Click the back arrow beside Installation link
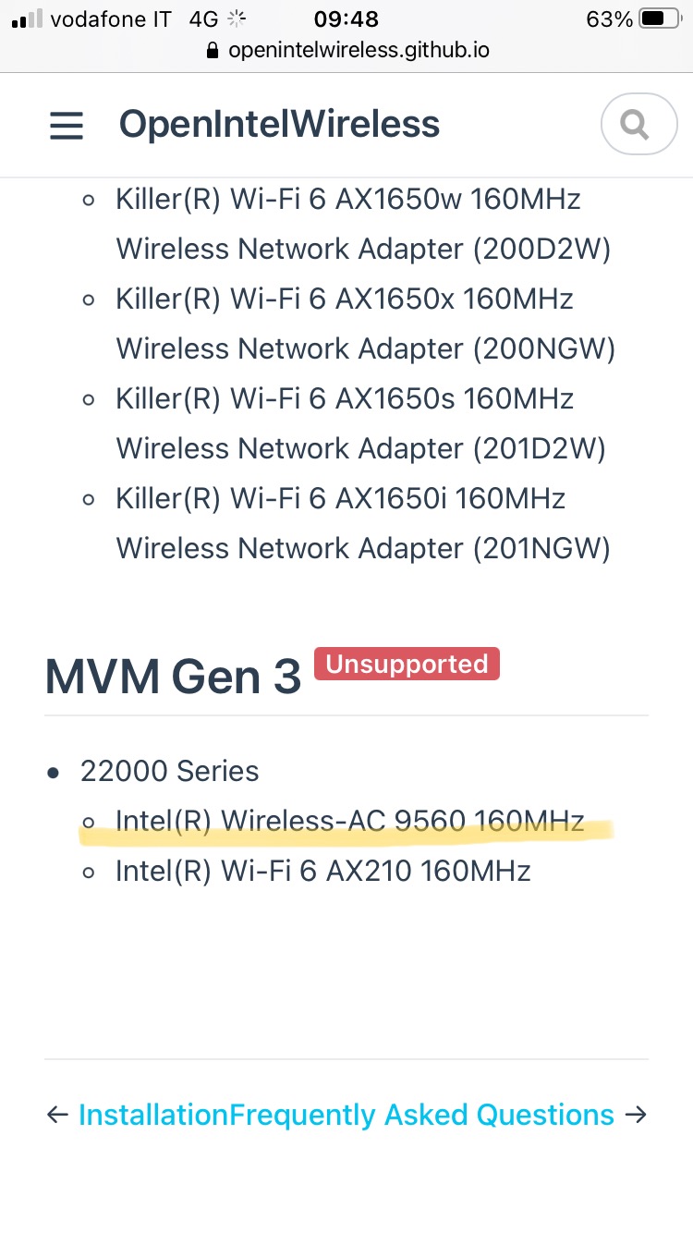The width and height of the screenshot is (693, 1233). tap(57, 1115)
